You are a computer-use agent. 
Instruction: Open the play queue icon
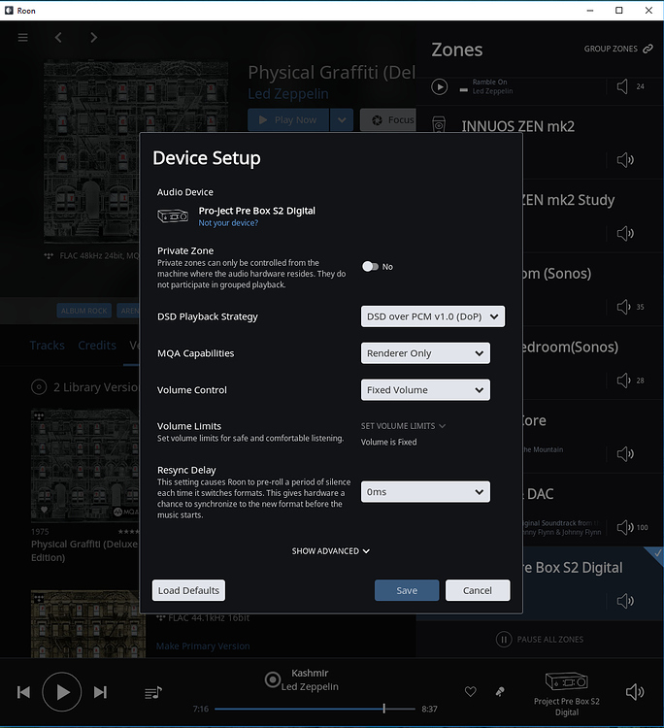click(153, 693)
